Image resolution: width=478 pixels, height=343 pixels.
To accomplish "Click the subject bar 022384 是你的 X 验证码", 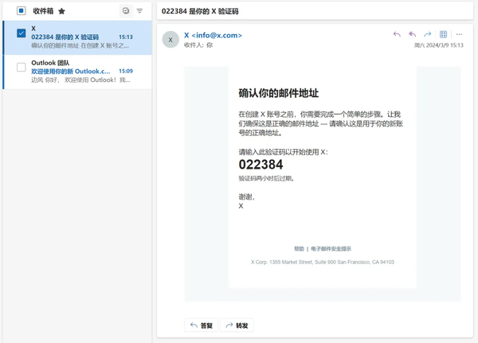I will pyautogui.click(x=315, y=11).
